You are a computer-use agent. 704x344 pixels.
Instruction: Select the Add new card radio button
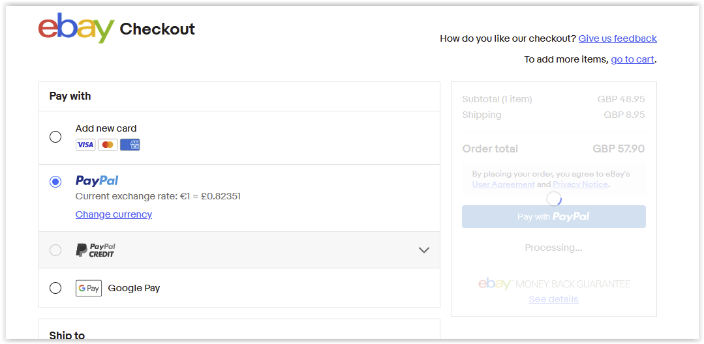click(55, 137)
